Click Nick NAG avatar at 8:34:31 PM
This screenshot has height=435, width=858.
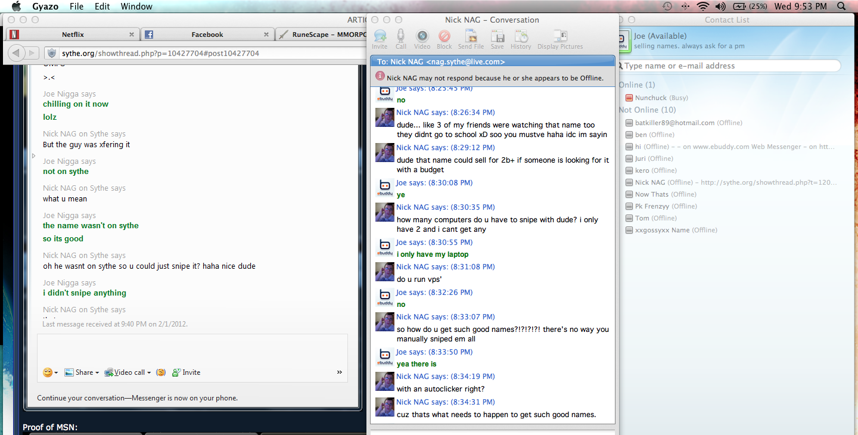(x=385, y=407)
